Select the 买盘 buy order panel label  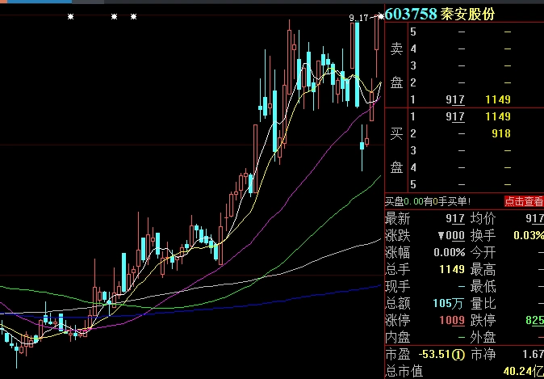tap(395, 149)
